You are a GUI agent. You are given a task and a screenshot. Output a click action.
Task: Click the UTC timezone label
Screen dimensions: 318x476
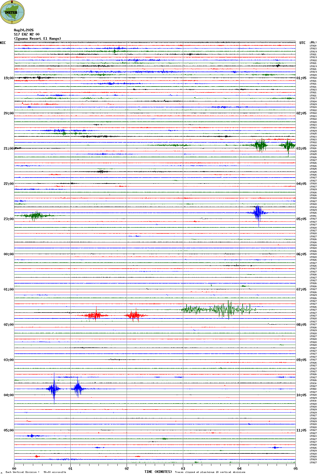click(x=303, y=43)
